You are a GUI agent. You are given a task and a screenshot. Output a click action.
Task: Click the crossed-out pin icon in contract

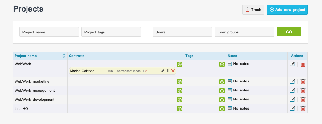145,71
